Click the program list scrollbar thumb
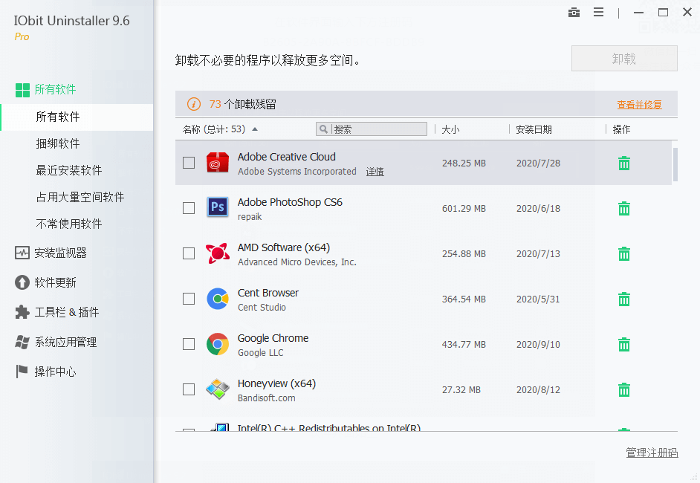Viewport: 700px width, 483px height. point(675,165)
